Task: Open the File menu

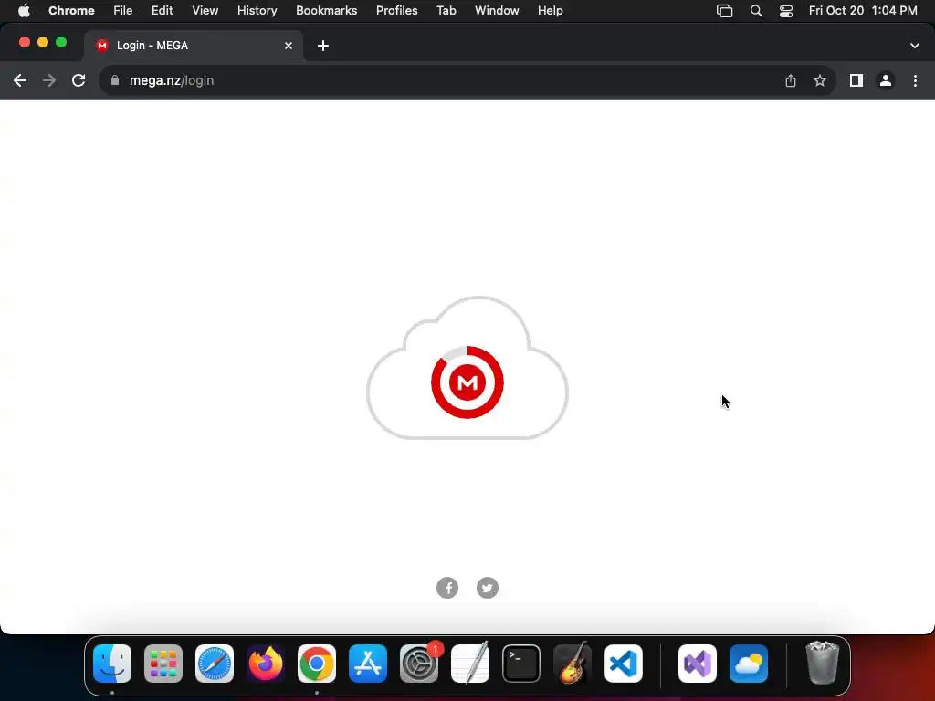Action: pyautogui.click(x=123, y=11)
